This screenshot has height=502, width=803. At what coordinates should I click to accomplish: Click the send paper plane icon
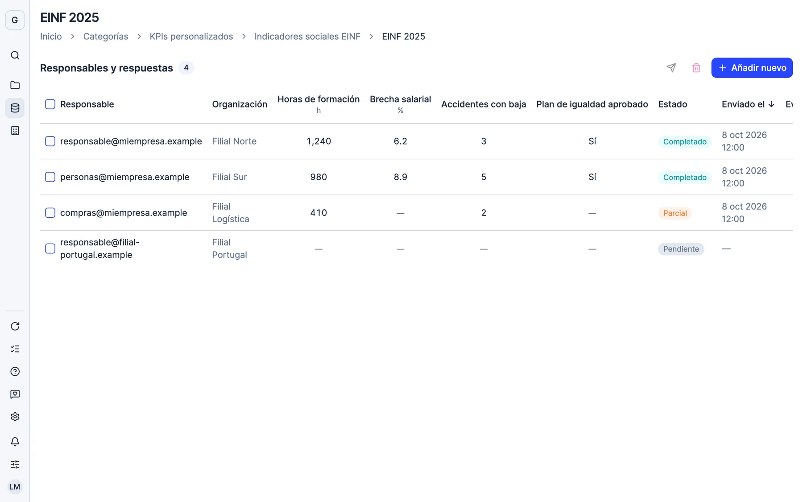[x=671, y=68]
